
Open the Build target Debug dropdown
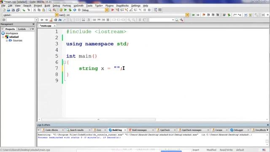coord(107,10)
